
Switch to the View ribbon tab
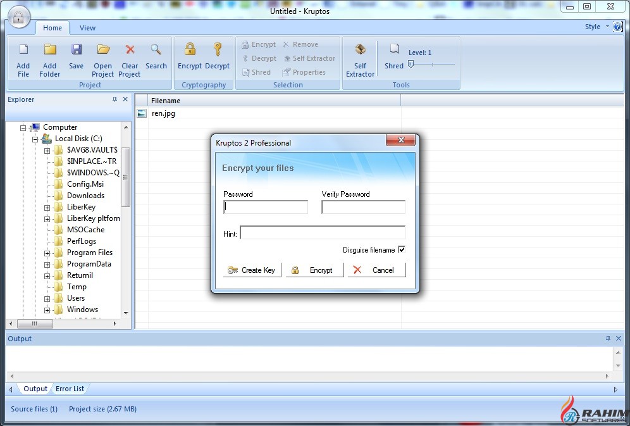coord(87,28)
